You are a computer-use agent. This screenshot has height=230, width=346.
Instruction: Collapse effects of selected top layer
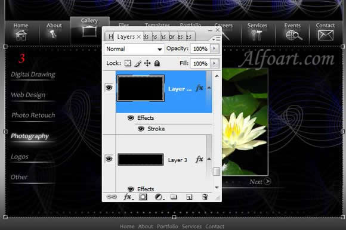pos(209,88)
